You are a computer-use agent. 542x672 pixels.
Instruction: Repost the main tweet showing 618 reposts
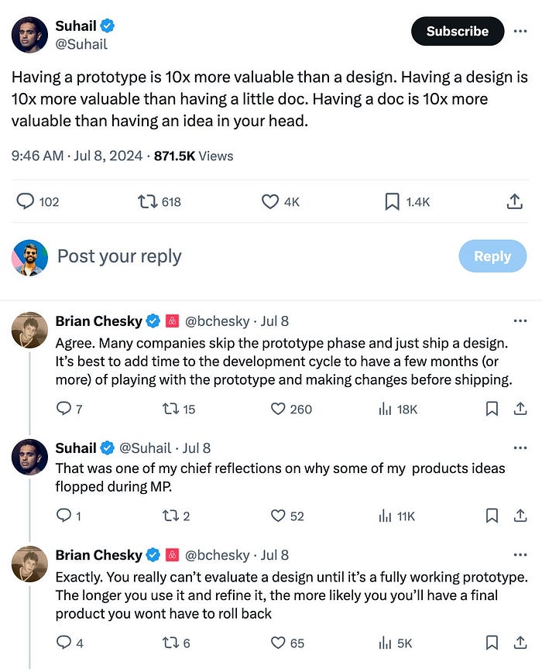[147, 201]
